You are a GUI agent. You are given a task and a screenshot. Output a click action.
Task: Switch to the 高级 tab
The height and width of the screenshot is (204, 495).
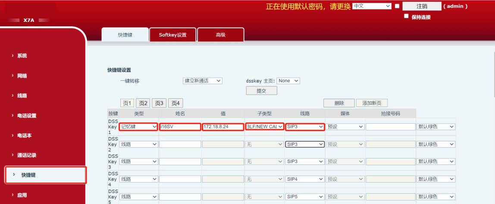tap(220, 35)
